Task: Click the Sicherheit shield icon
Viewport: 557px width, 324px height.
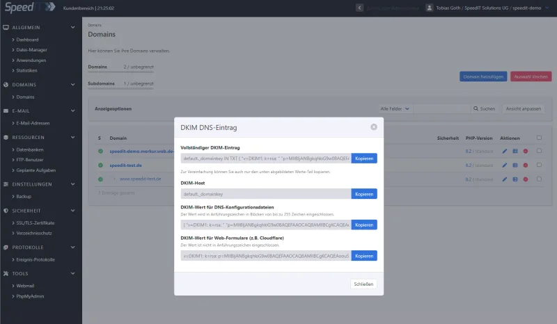Action: (x=6, y=211)
